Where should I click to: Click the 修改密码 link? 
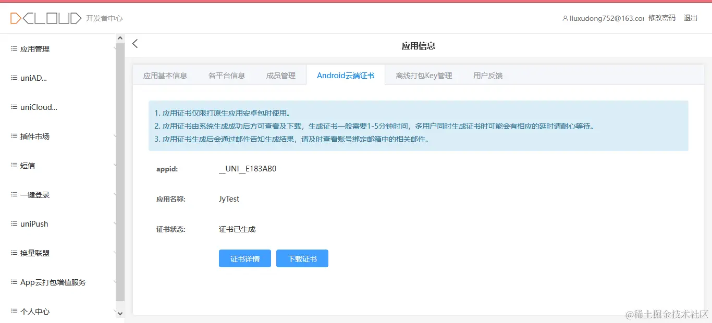tap(662, 18)
